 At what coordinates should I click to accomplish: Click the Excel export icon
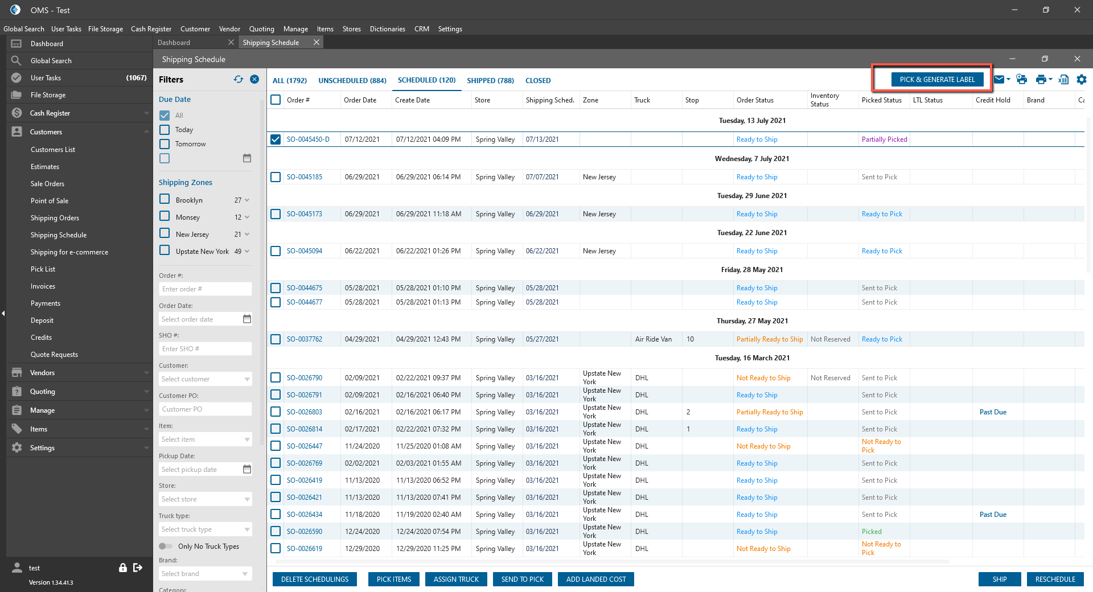(x=1063, y=80)
